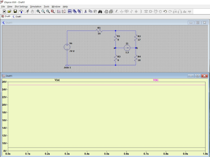Click the New Schematic toolbar icon
This screenshot has height=157, width=210.
tap(4, 12)
